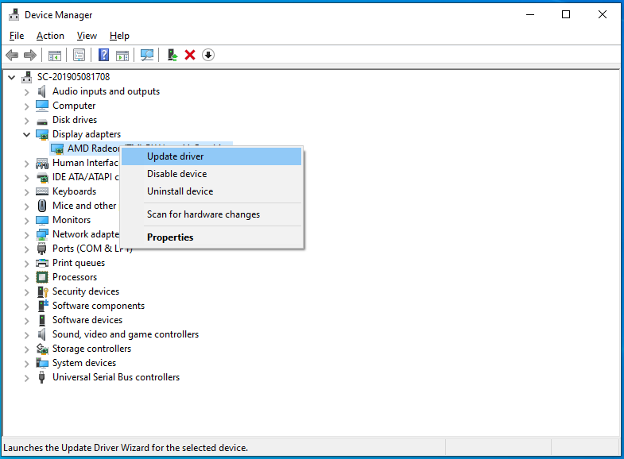Viewport: 624px width, 459px height.
Task: Expand the Network adapters category
Action: [x=27, y=235]
